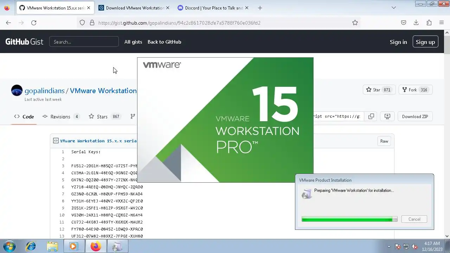The height and width of the screenshot is (253, 450).
Task: Close the VMware Workstation 15.x.x gist tab
Action: click(89, 8)
